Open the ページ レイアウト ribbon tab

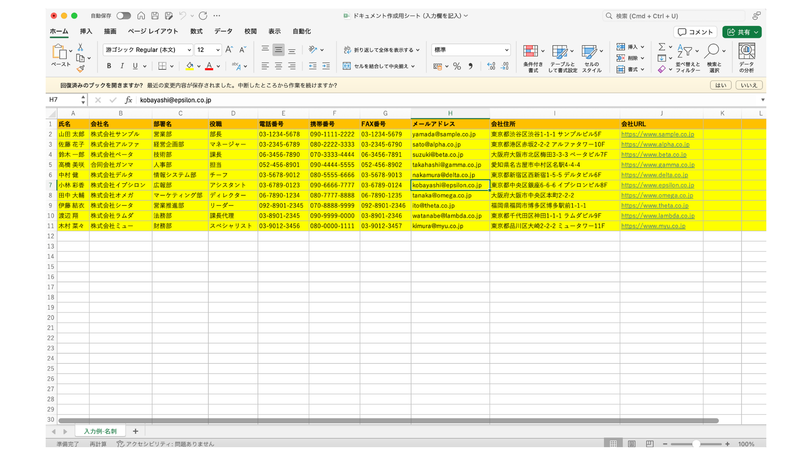[153, 31]
